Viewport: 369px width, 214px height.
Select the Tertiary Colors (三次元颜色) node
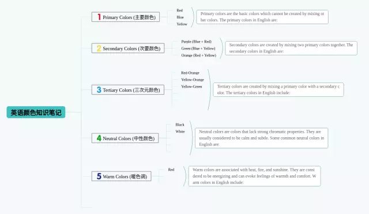[x=128, y=90]
